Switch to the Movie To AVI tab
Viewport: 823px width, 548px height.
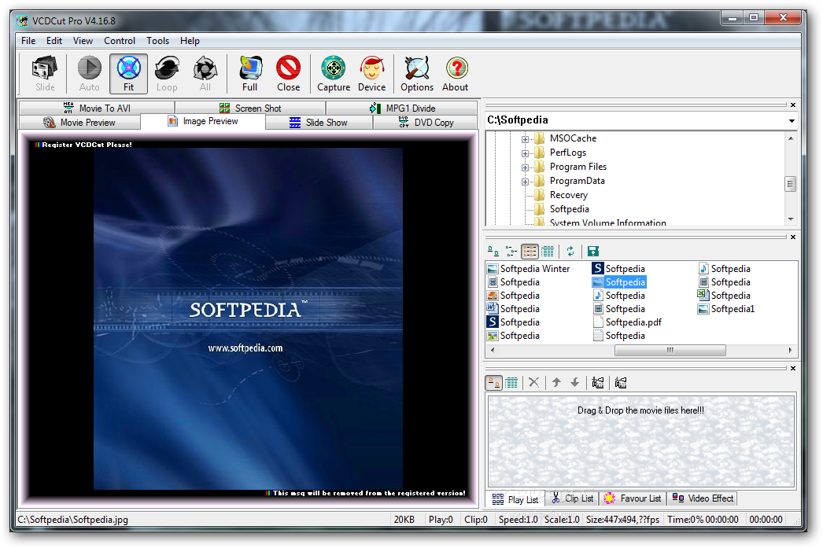(97, 108)
